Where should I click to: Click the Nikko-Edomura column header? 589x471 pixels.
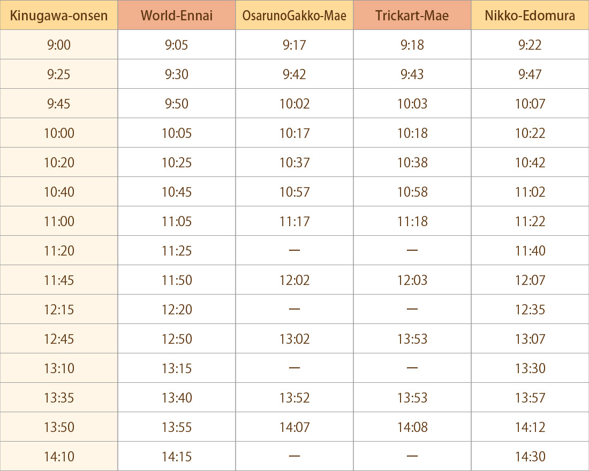(530, 15)
